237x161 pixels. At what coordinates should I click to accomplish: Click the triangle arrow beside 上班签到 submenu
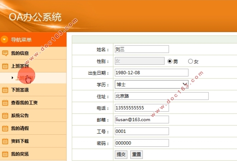tap(12, 77)
